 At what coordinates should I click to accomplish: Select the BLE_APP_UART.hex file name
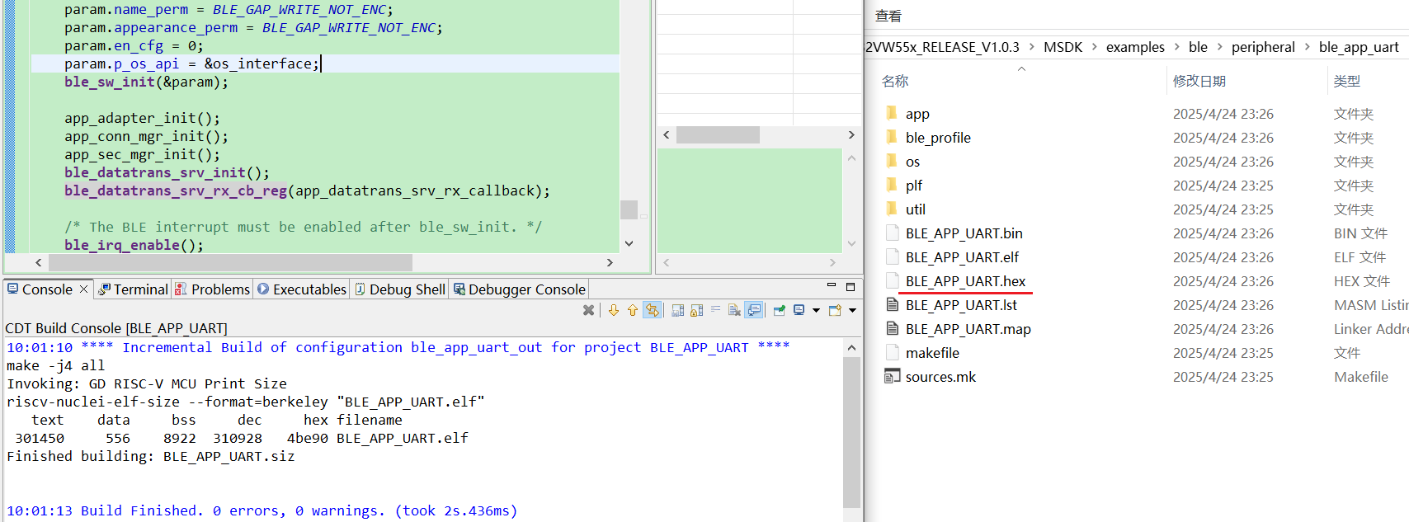pos(965,281)
